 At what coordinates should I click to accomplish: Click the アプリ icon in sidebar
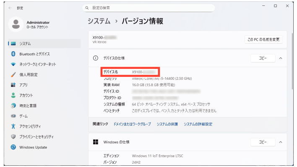pos(13,85)
